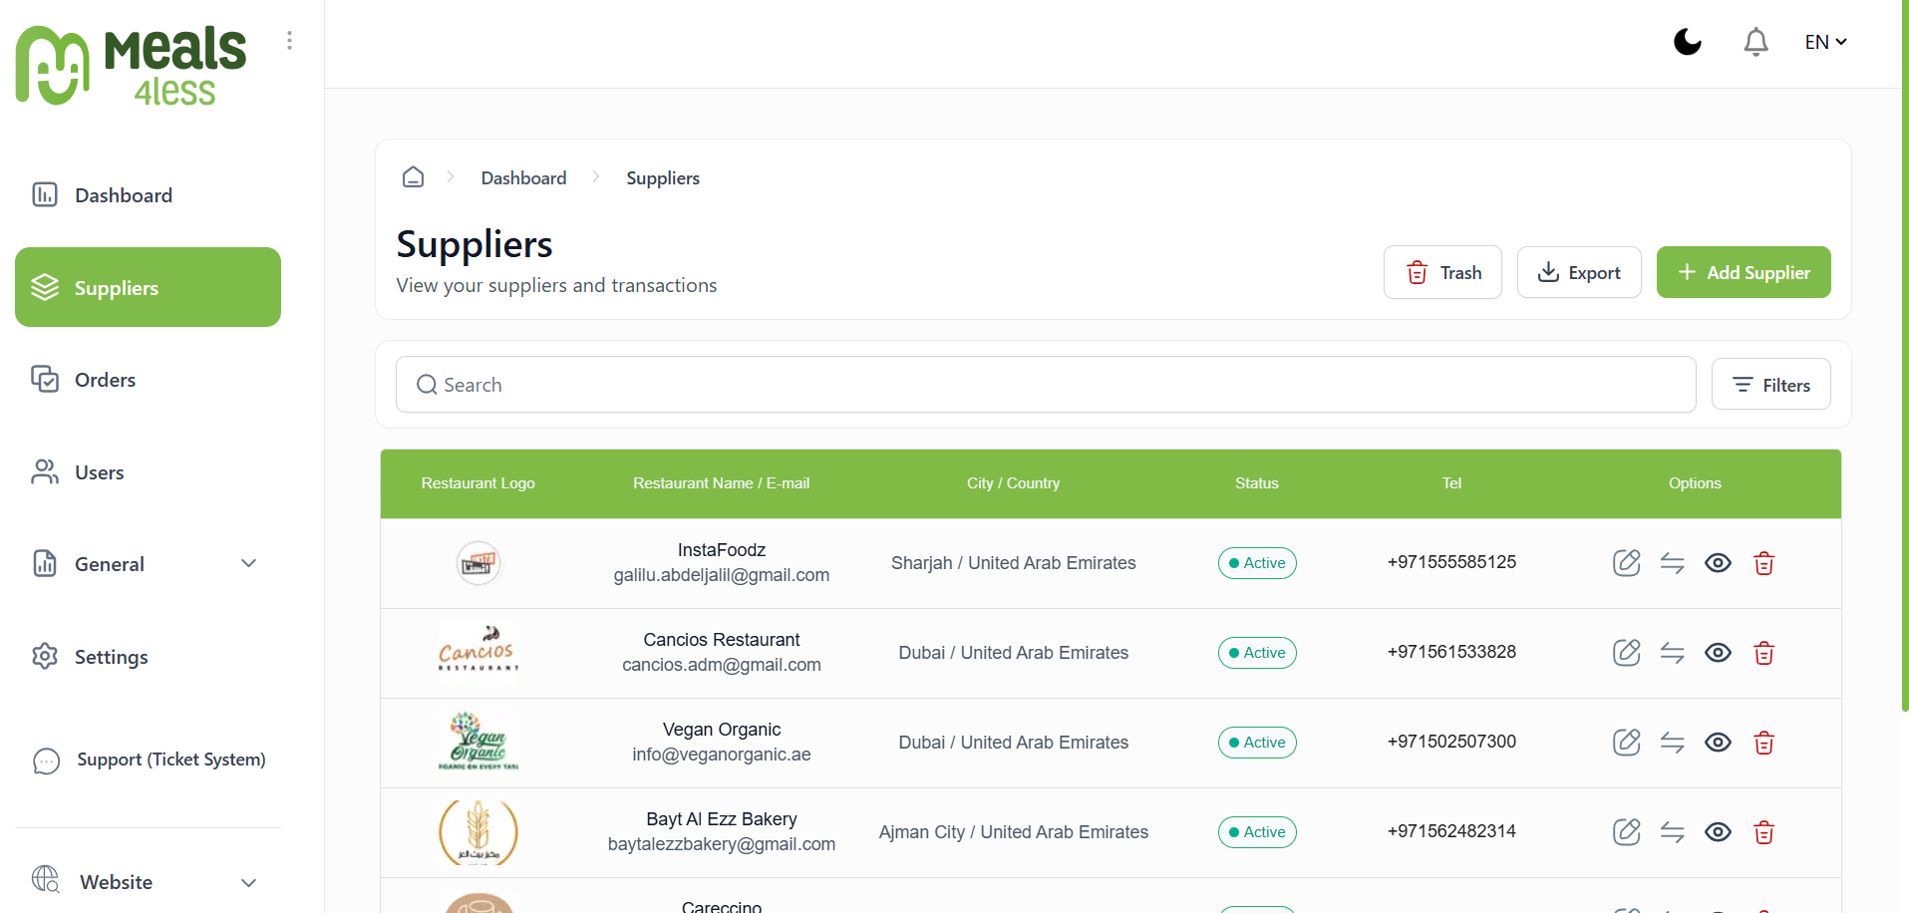Click phone number +971562482314
This screenshot has height=913, width=1909.
tap(1451, 831)
